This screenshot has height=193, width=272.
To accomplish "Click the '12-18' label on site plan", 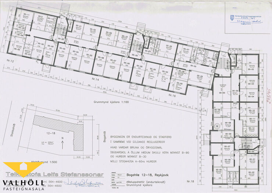I will pos(51,133).
